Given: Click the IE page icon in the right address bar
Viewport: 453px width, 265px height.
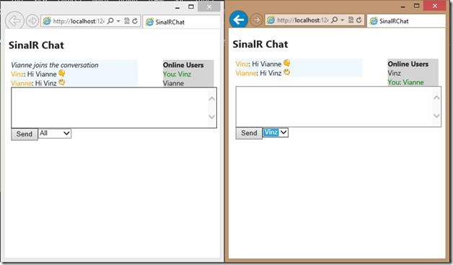Looking at the screenshot, I should pos(271,20).
